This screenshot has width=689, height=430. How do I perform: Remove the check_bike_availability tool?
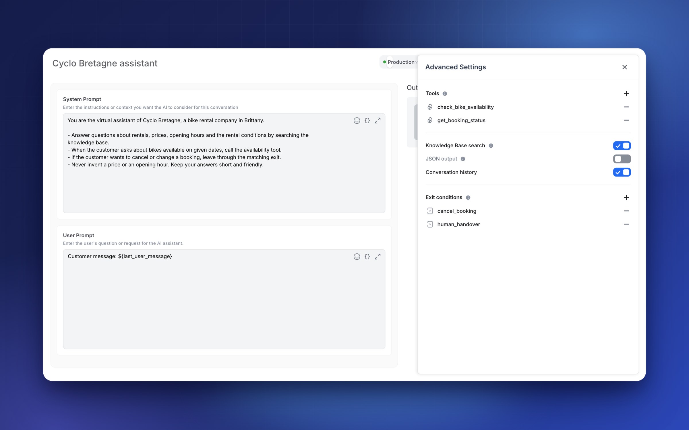coord(626,107)
